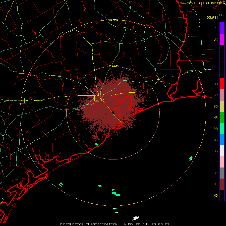Click the NEXLAB-College of DuPage credit text

(x=200, y=3)
